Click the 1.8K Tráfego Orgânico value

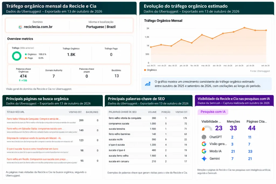tap(71, 55)
